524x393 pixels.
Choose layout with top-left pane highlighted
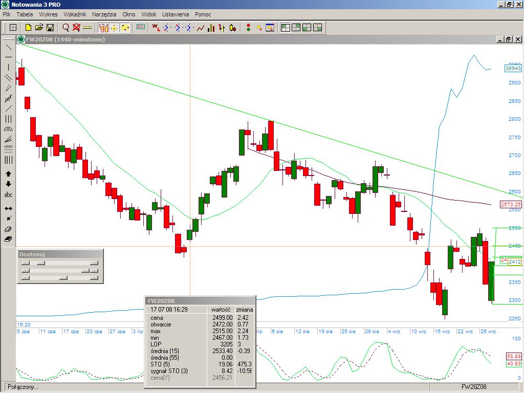286,28
